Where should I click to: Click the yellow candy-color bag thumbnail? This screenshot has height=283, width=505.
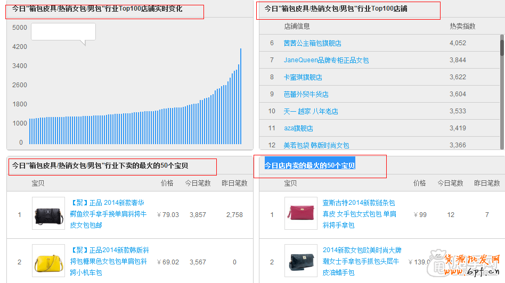tap(48, 261)
